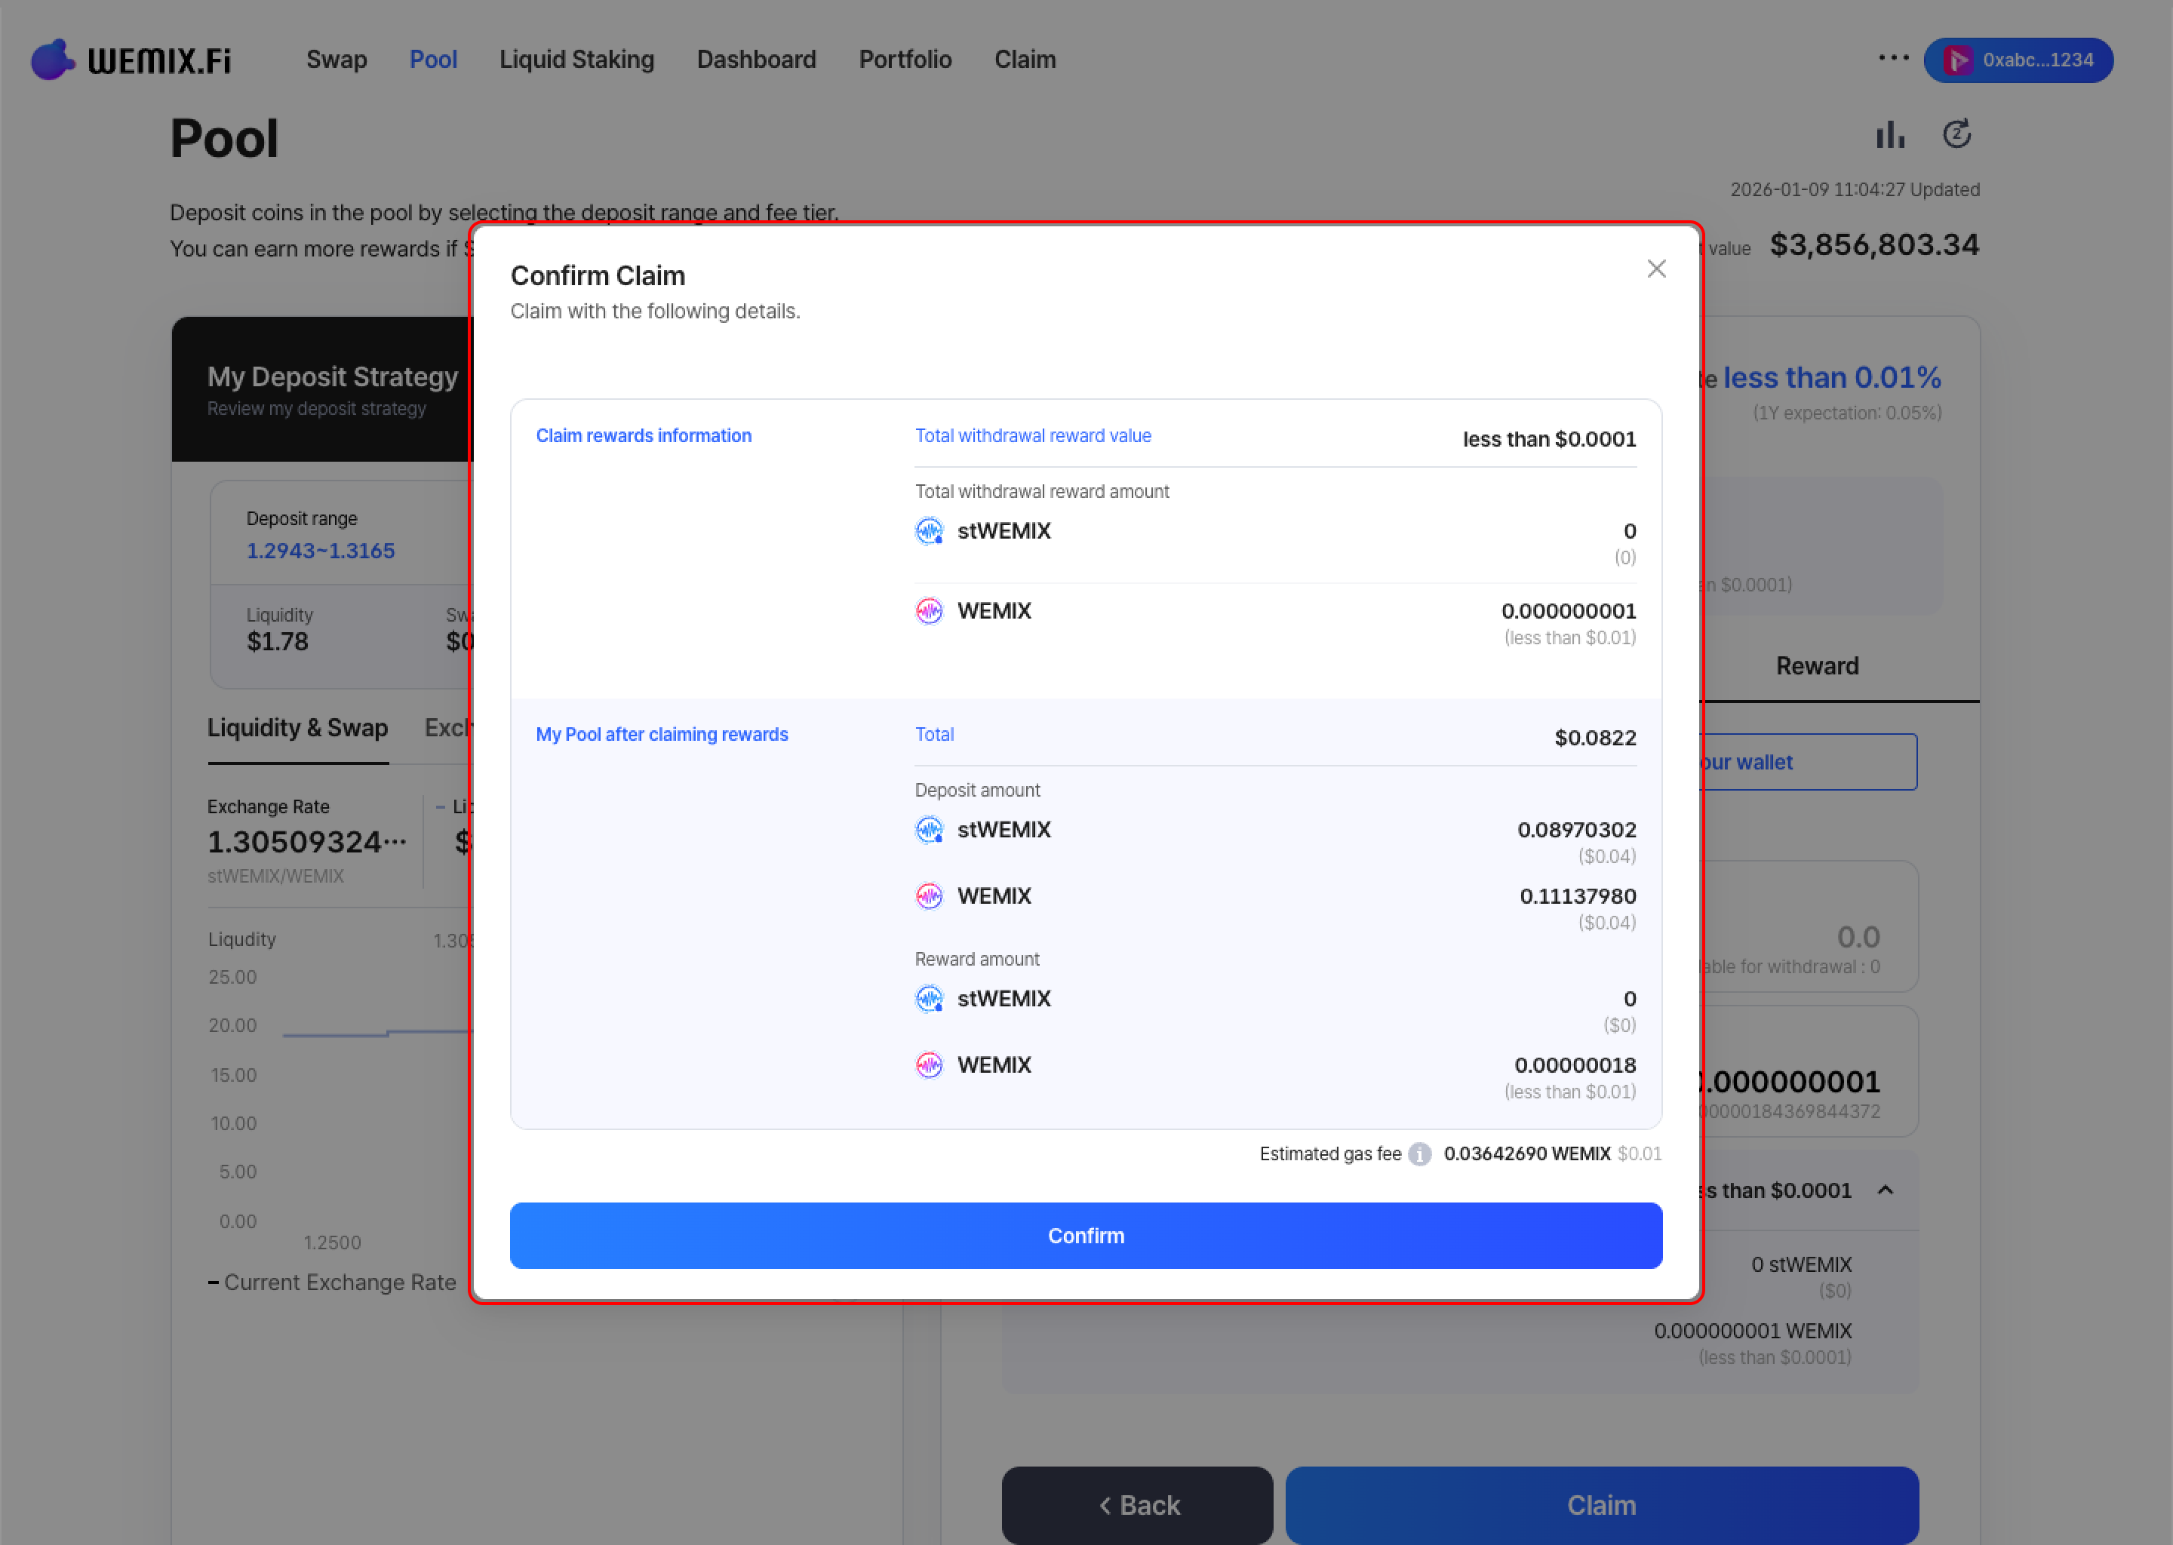Click the Back button
The image size is (2173, 1545).
(1137, 1504)
